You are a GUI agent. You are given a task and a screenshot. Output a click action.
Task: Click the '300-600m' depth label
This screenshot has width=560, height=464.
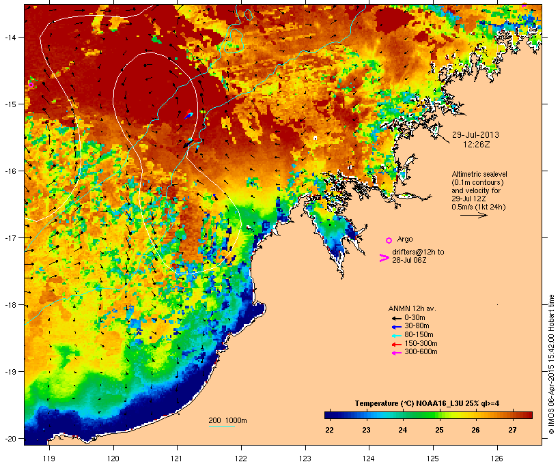click(421, 352)
